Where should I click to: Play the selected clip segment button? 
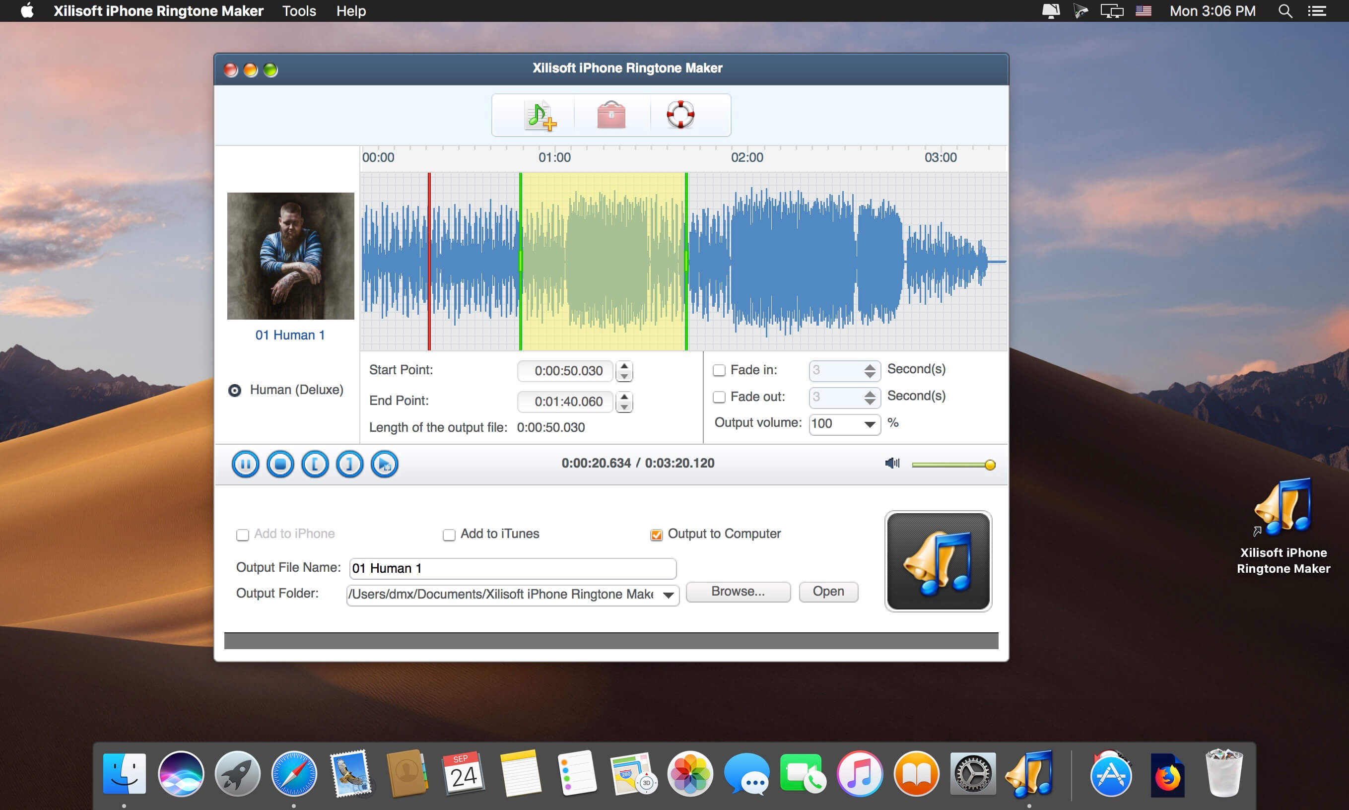coord(385,465)
